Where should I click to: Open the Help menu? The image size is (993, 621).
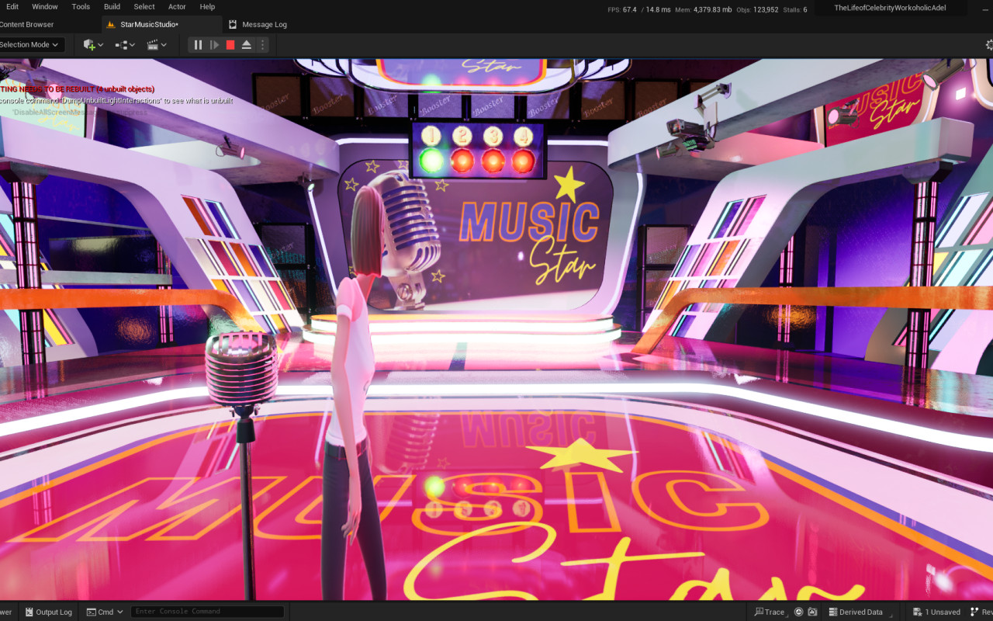[x=207, y=7]
